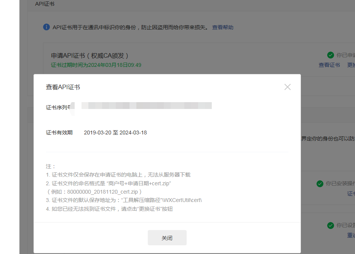Viewport: 355px width, 254px height.
Task: Click green check icon next to 你已安装操作
Action: pos(320,184)
